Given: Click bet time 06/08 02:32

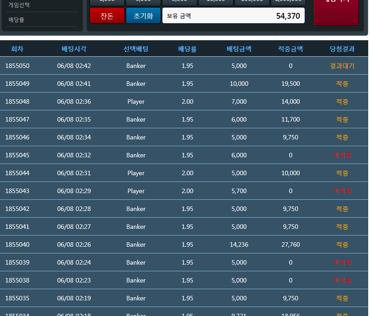Looking at the screenshot, I should (x=74, y=155).
